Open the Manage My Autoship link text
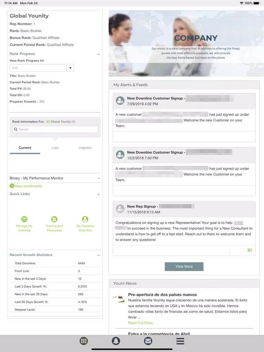 (24, 228)
